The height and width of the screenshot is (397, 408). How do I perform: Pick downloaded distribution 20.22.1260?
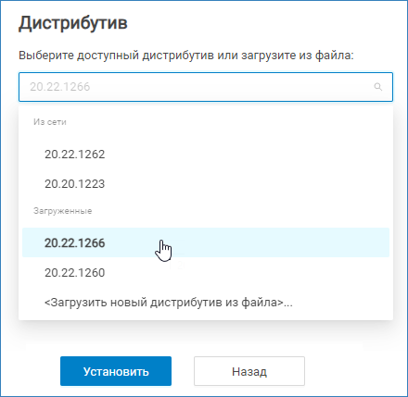tap(206, 273)
